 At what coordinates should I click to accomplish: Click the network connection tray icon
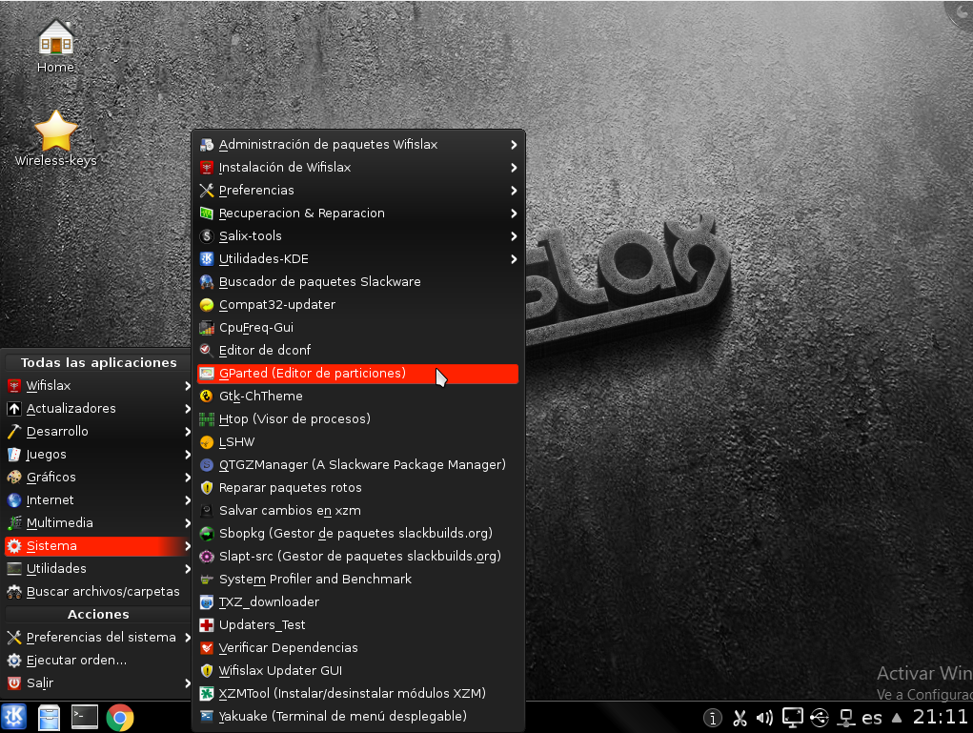pyautogui.click(x=844, y=718)
